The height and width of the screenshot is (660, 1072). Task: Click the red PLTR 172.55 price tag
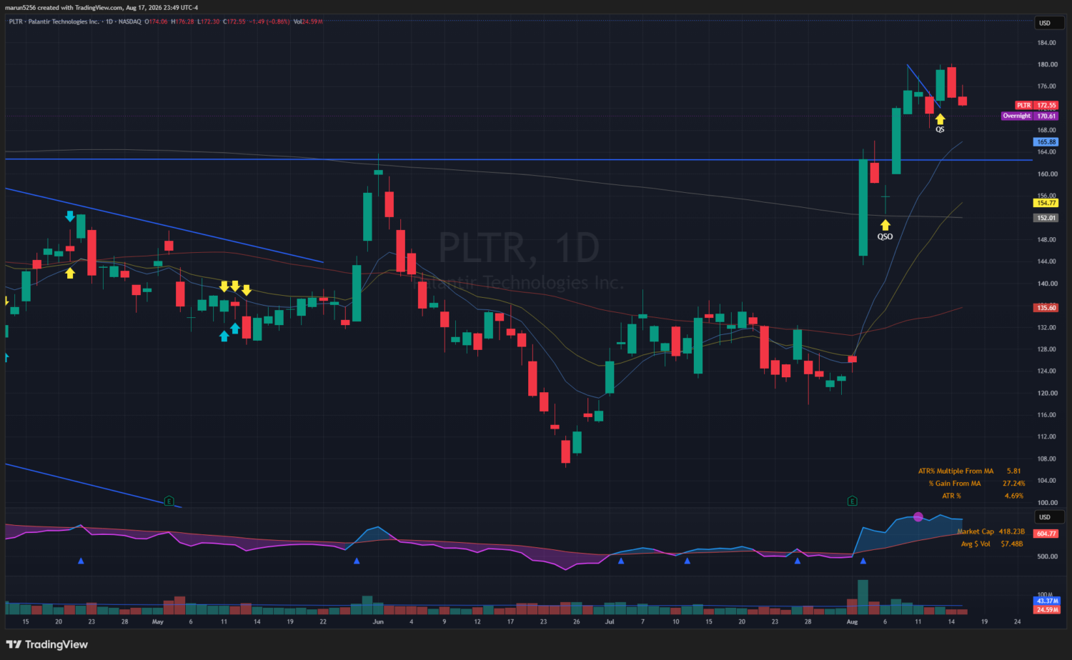(x=1036, y=105)
